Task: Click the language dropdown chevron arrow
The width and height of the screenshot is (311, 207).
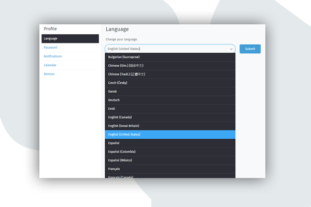Action: (231, 49)
